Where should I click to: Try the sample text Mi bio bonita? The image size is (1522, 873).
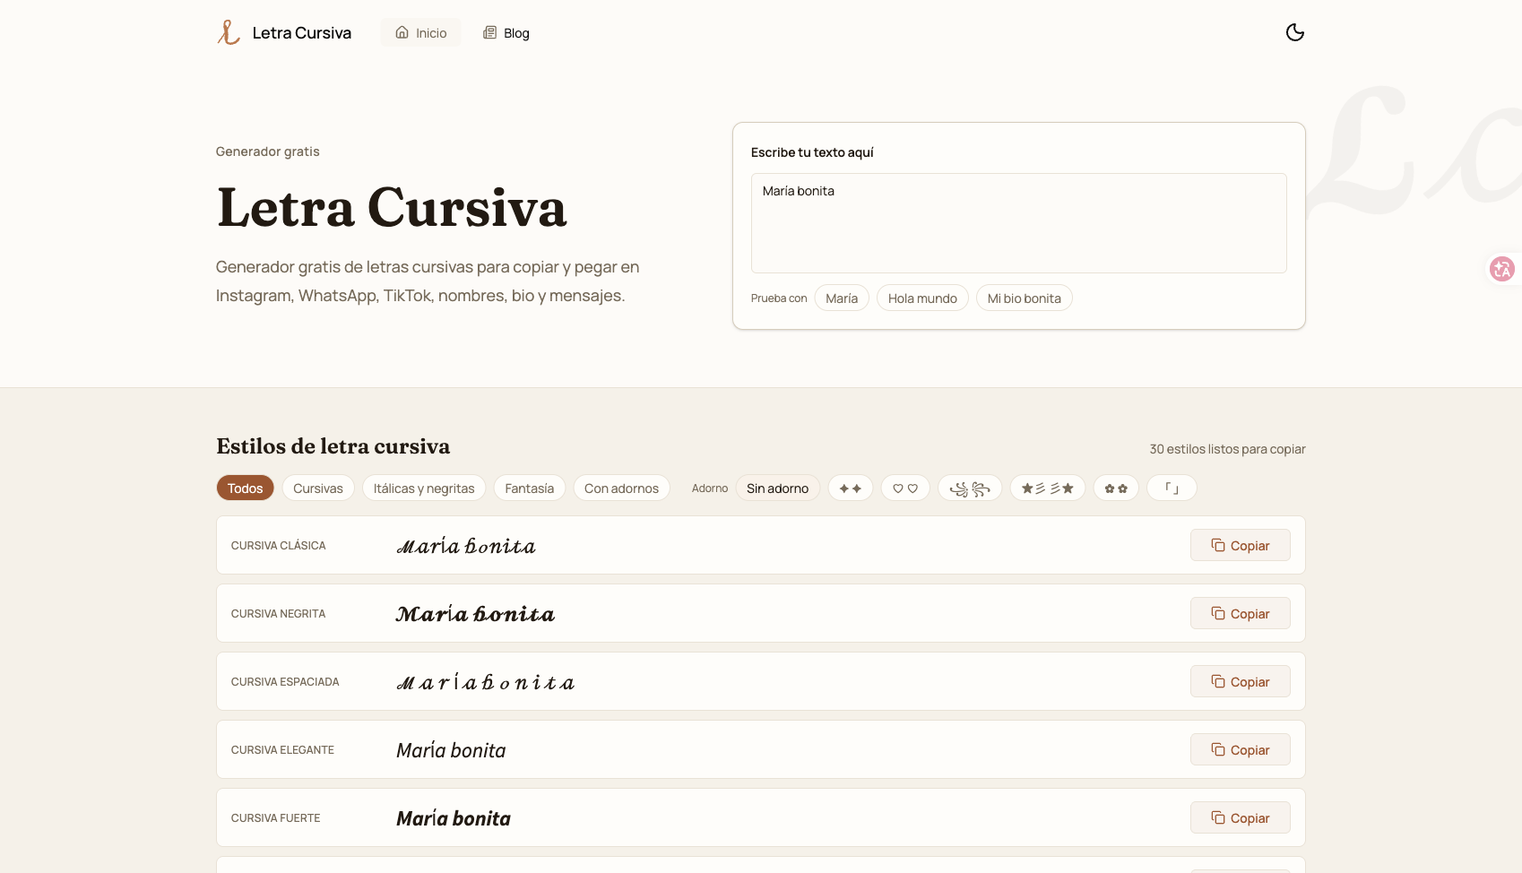pos(1024,298)
